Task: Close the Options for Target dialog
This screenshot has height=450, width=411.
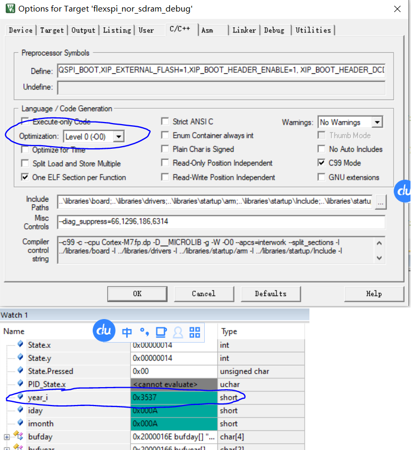Action: (397, 9)
